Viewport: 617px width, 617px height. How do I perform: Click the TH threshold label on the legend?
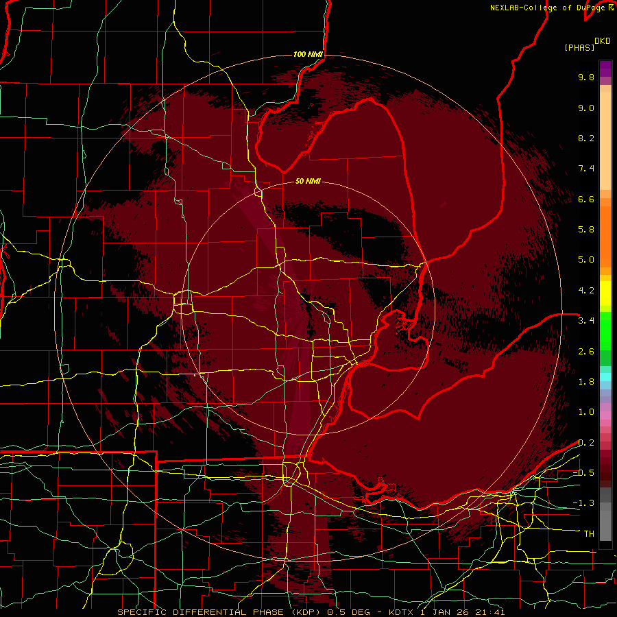[x=589, y=534]
